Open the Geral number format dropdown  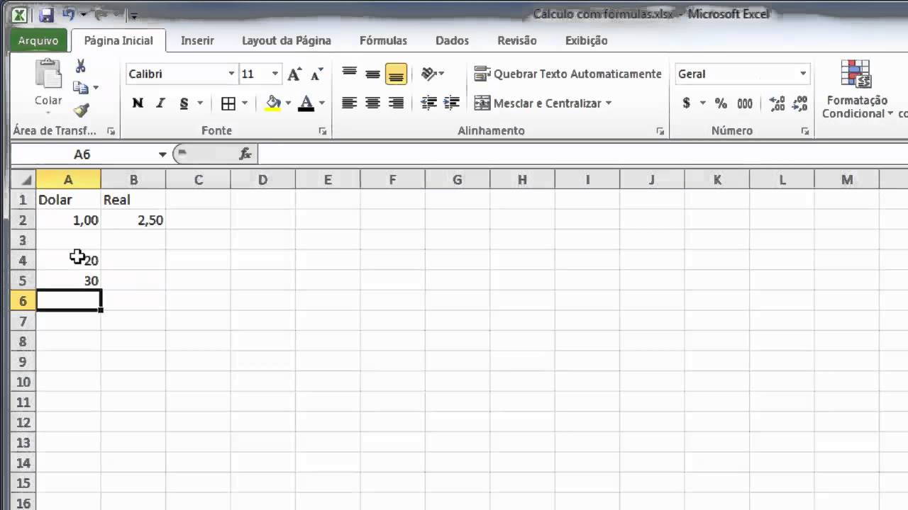click(x=803, y=74)
